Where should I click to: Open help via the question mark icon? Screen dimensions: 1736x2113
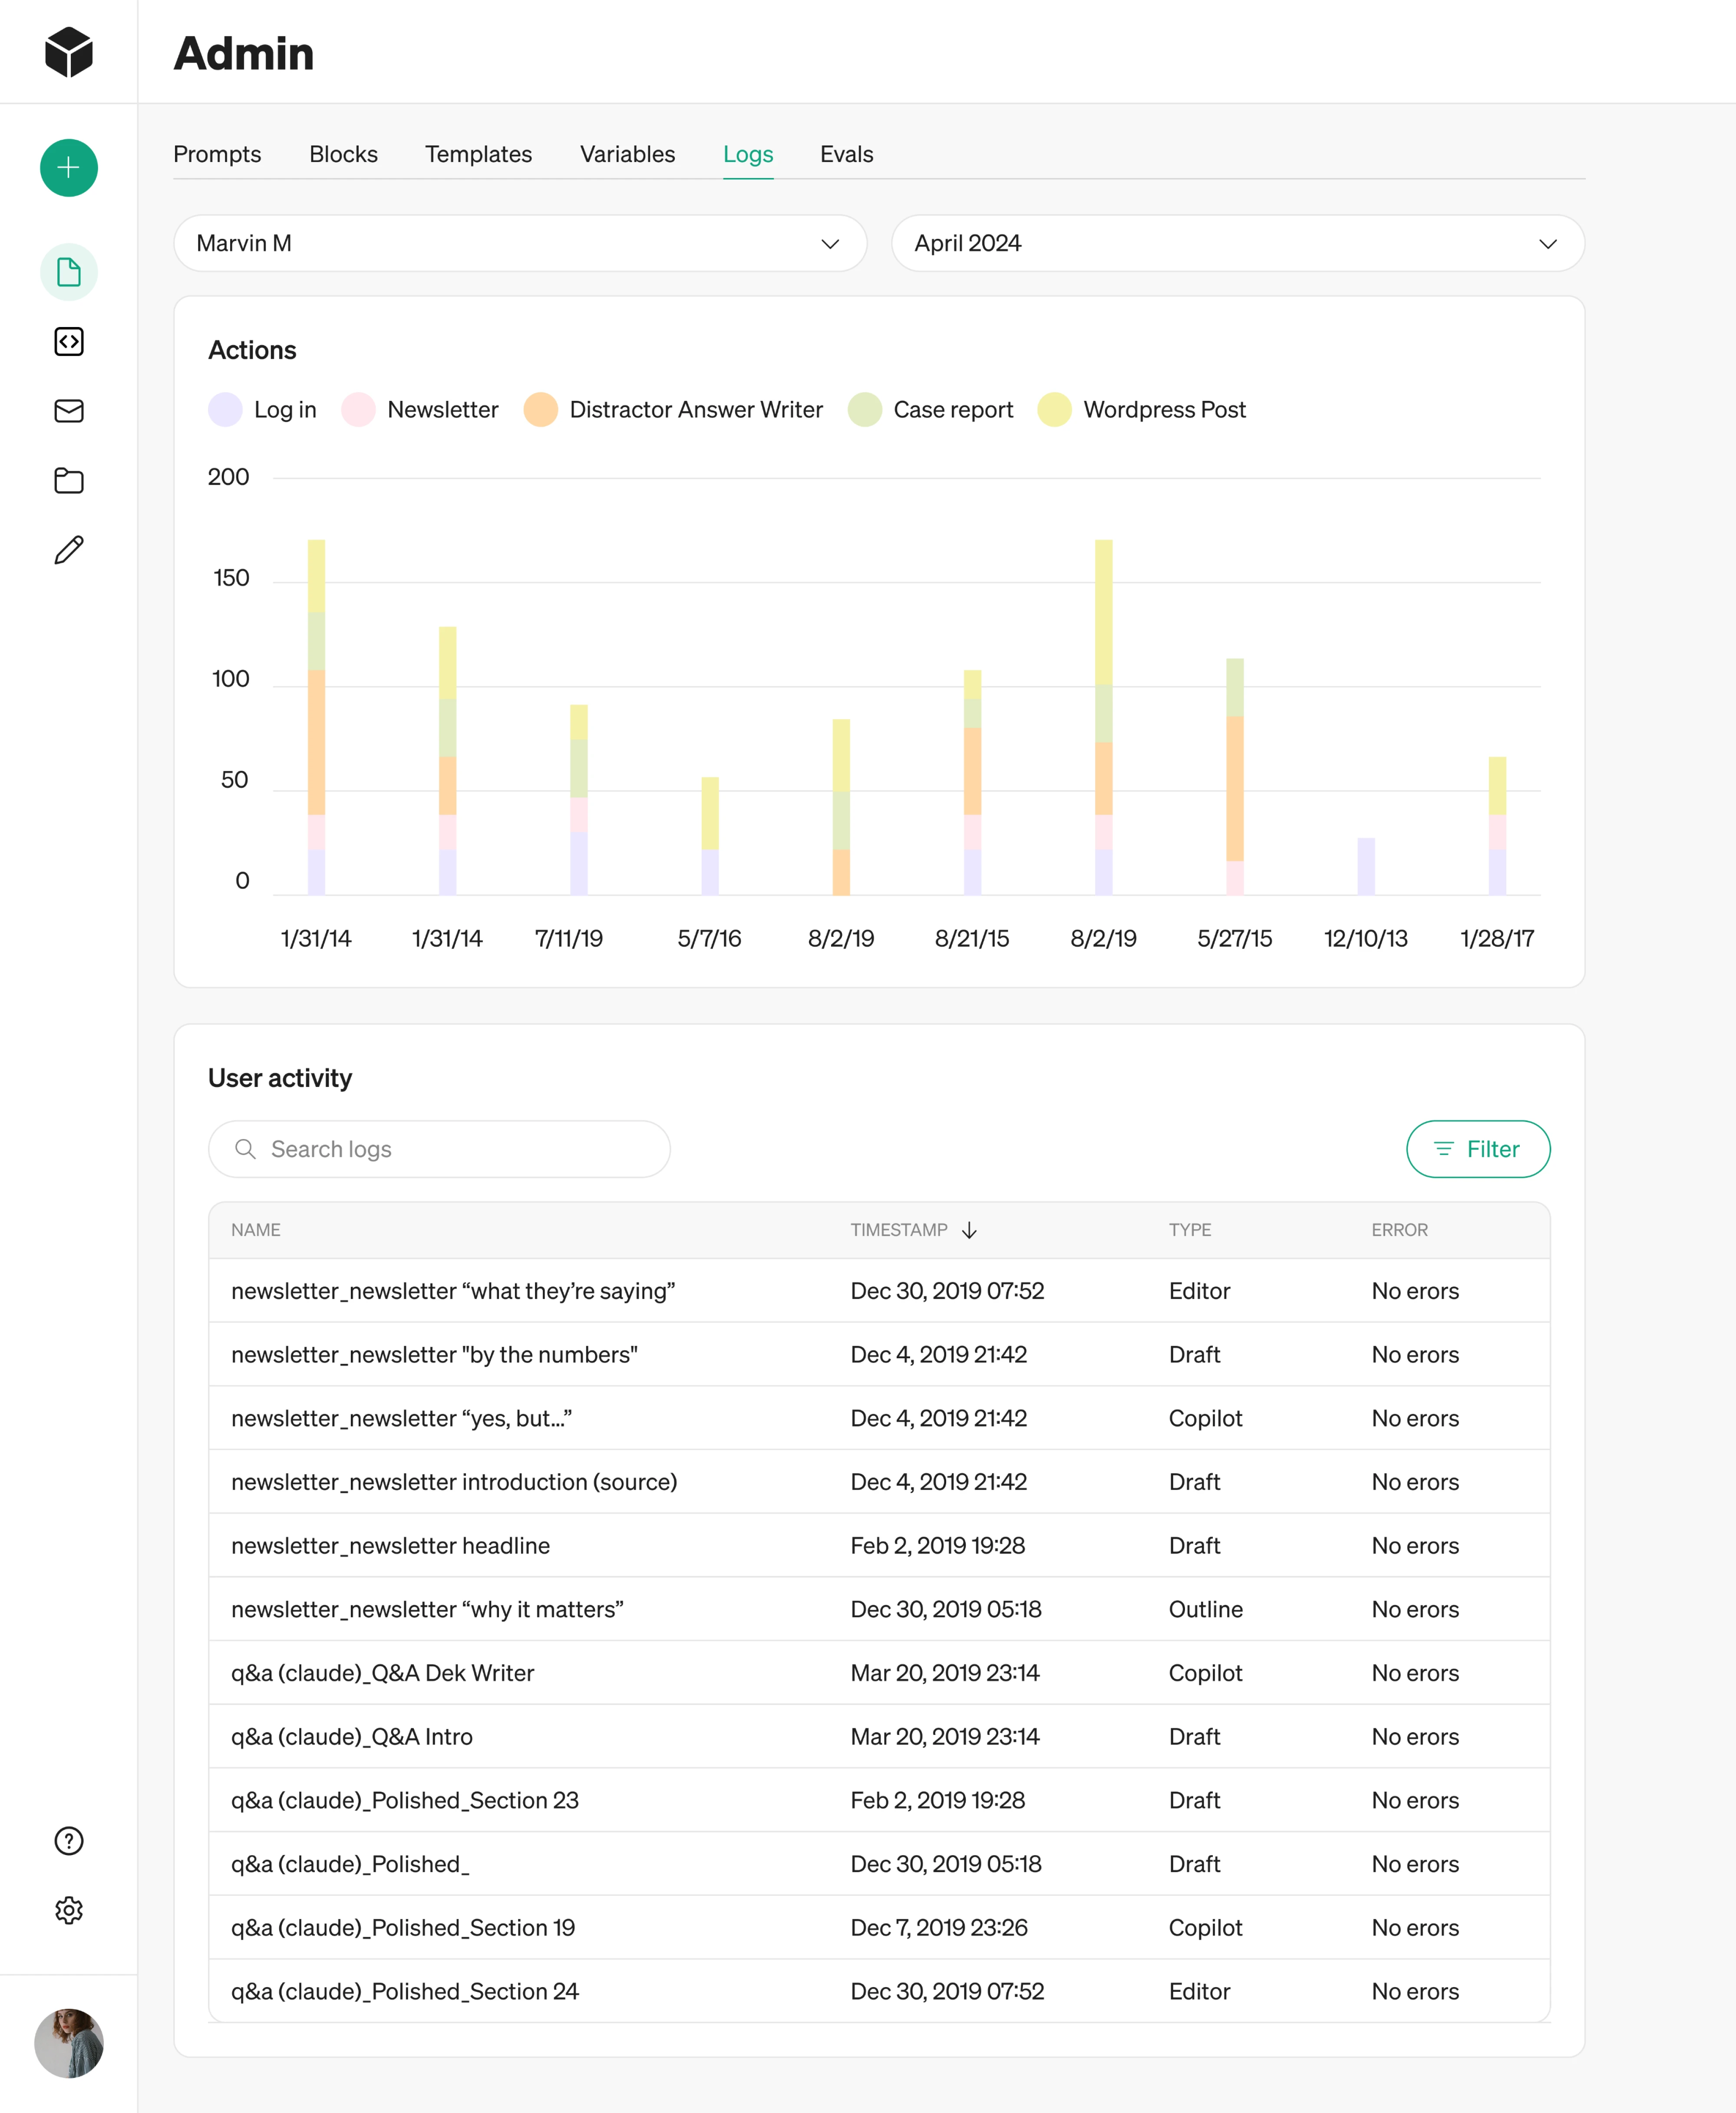[68, 1841]
